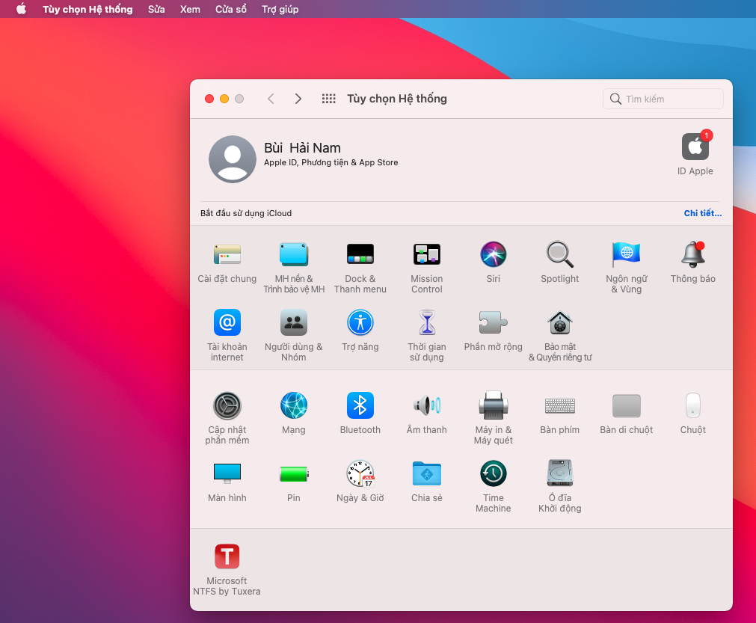Image resolution: width=756 pixels, height=623 pixels.
Task: Open Thời gian sử dụng settings
Action: (x=427, y=322)
